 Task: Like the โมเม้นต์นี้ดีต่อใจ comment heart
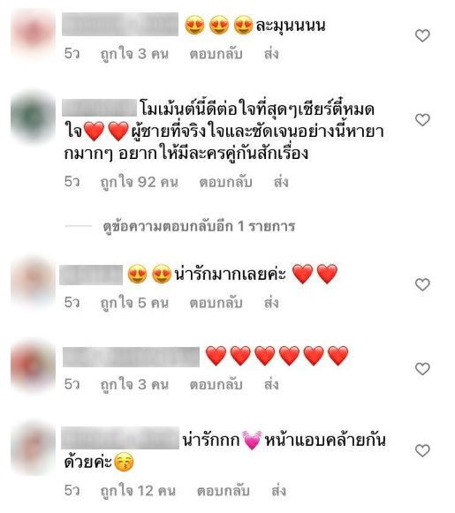point(422,120)
